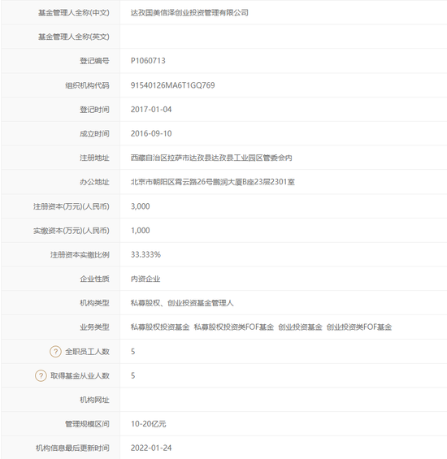Image resolution: width=447 pixels, height=459 pixels.
Task: Click the registration date 2017-01-04
Action: (x=151, y=110)
